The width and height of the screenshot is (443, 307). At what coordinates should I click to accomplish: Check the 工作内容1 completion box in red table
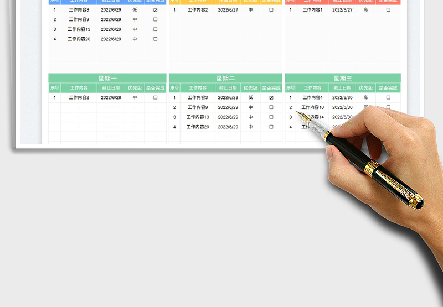tap(388, 10)
